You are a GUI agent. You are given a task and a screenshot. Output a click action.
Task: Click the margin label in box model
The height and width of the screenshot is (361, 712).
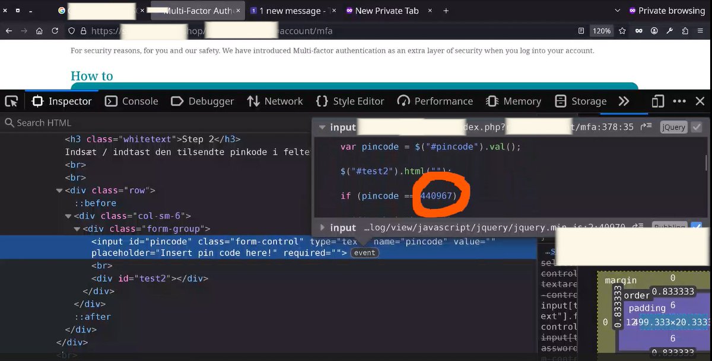click(x=621, y=280)
